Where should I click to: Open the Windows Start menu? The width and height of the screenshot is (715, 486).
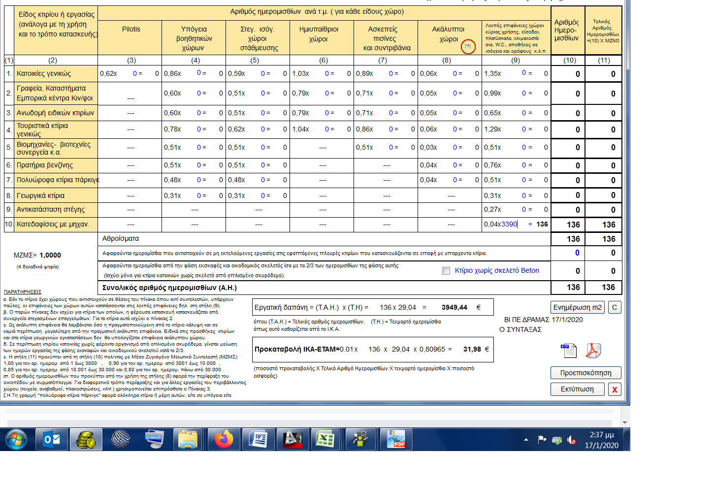(x=16, y=439)
